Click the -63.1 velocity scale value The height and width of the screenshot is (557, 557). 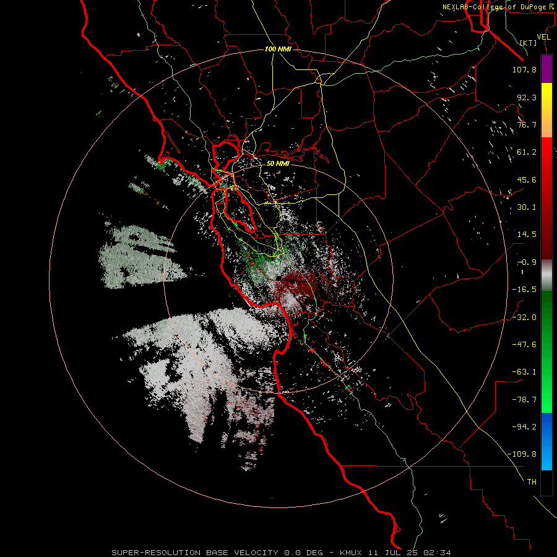[524, 372]
